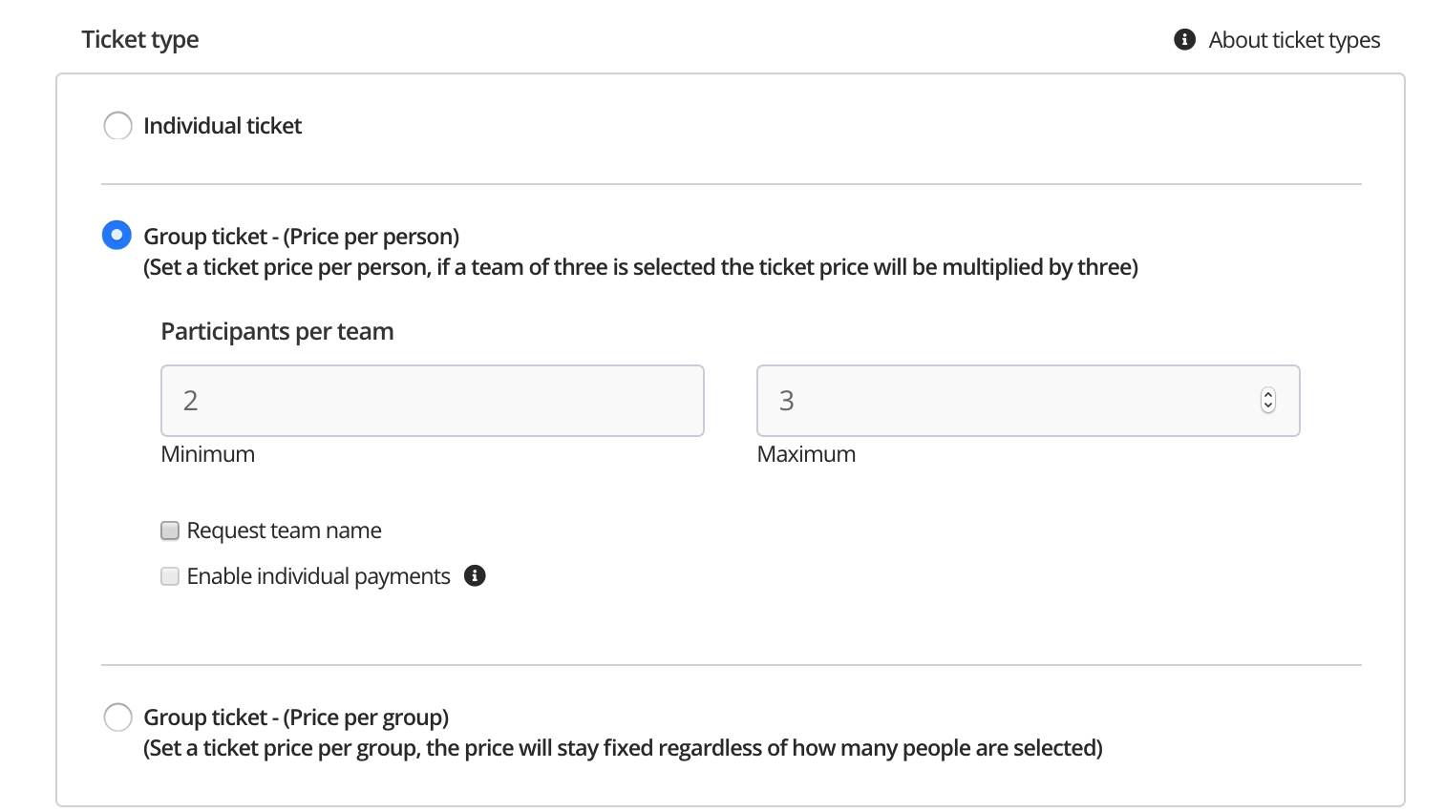
Task: Toggle the Enable individual payments checkbox
Action: pyautogui.click(x=170, y=576)
